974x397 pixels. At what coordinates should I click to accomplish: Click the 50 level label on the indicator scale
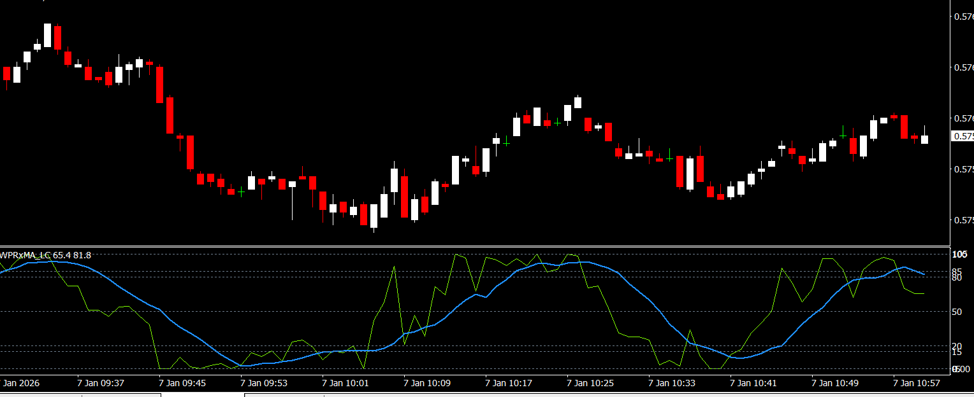[956, 312]
